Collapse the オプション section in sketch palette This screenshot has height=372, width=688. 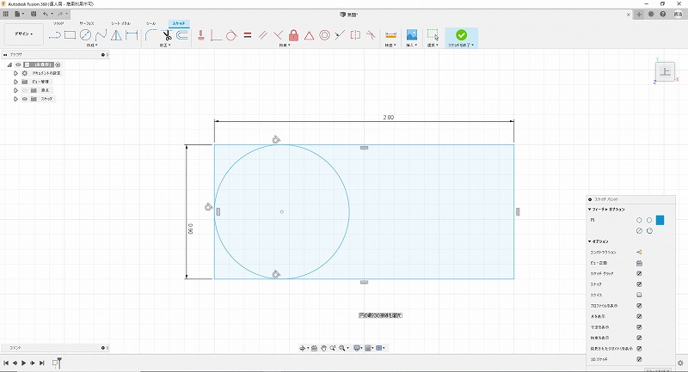589,241
